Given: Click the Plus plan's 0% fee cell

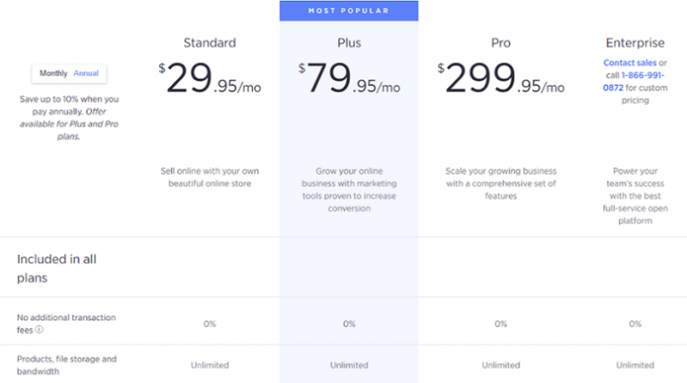Looking at the screenshot, I should tap(349, 324).
